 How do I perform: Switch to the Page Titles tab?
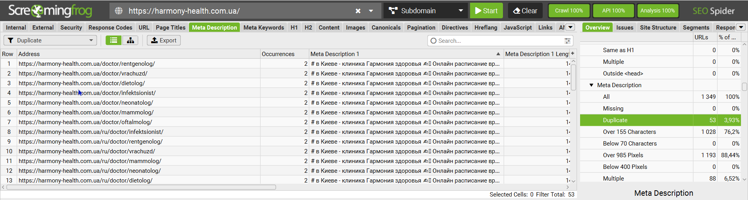point(170,28)
